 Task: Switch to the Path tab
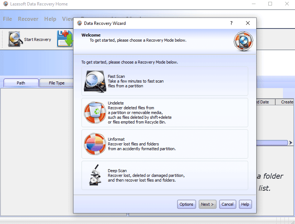tap(21, 83)
